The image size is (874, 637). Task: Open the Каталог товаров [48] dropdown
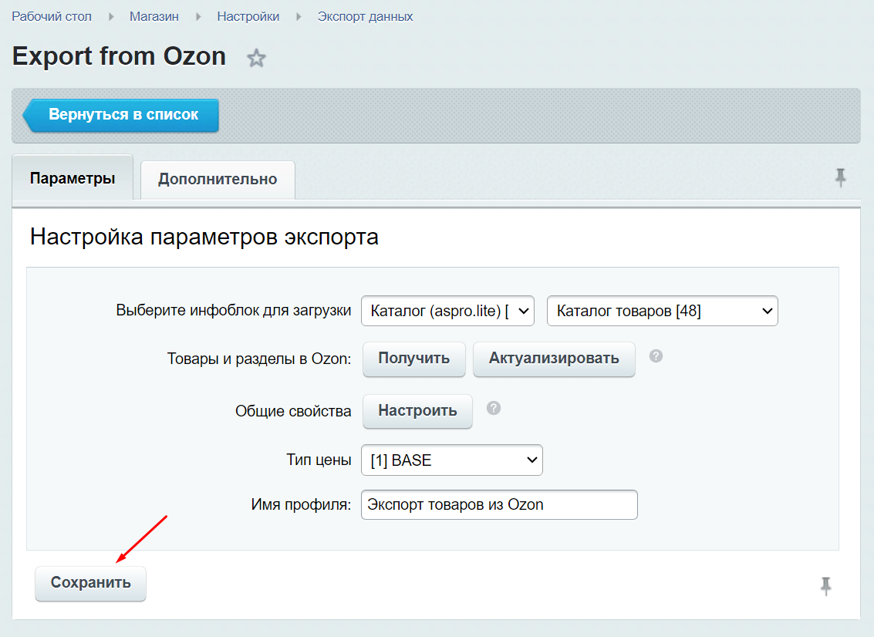pos(662,311)
